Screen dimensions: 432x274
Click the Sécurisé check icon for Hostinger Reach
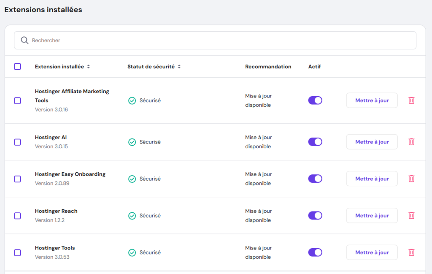[x=132, y=215]
